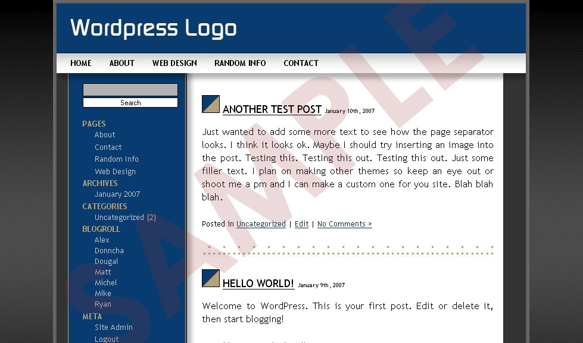Click the Edit link below the first post

point(302,224)
